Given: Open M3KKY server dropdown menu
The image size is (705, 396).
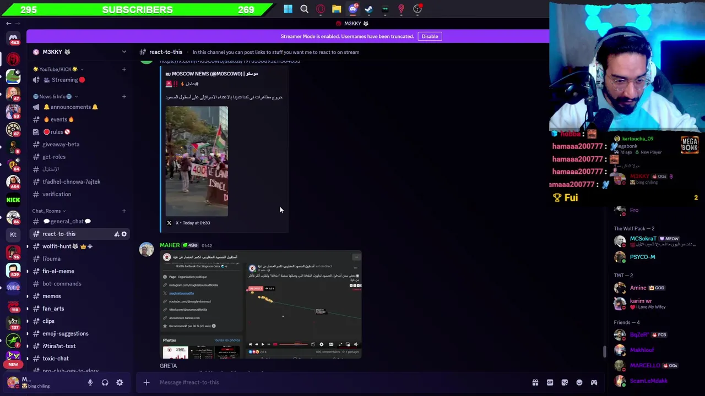Looking at the screenshot, I should [x=124, y=52].
